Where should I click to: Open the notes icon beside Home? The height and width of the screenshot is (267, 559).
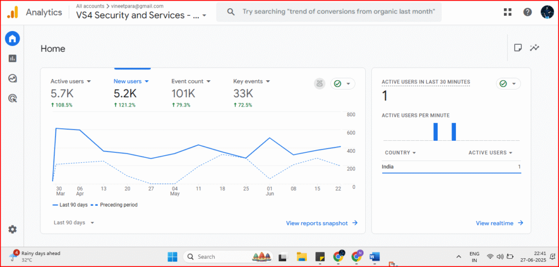[x=518, y=48]
